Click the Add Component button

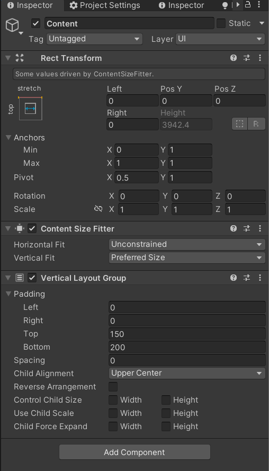pyautogui.click(x=134, y=452)
